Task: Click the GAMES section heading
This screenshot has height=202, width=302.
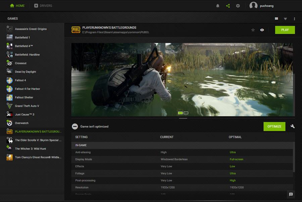Action: [12, 18]
